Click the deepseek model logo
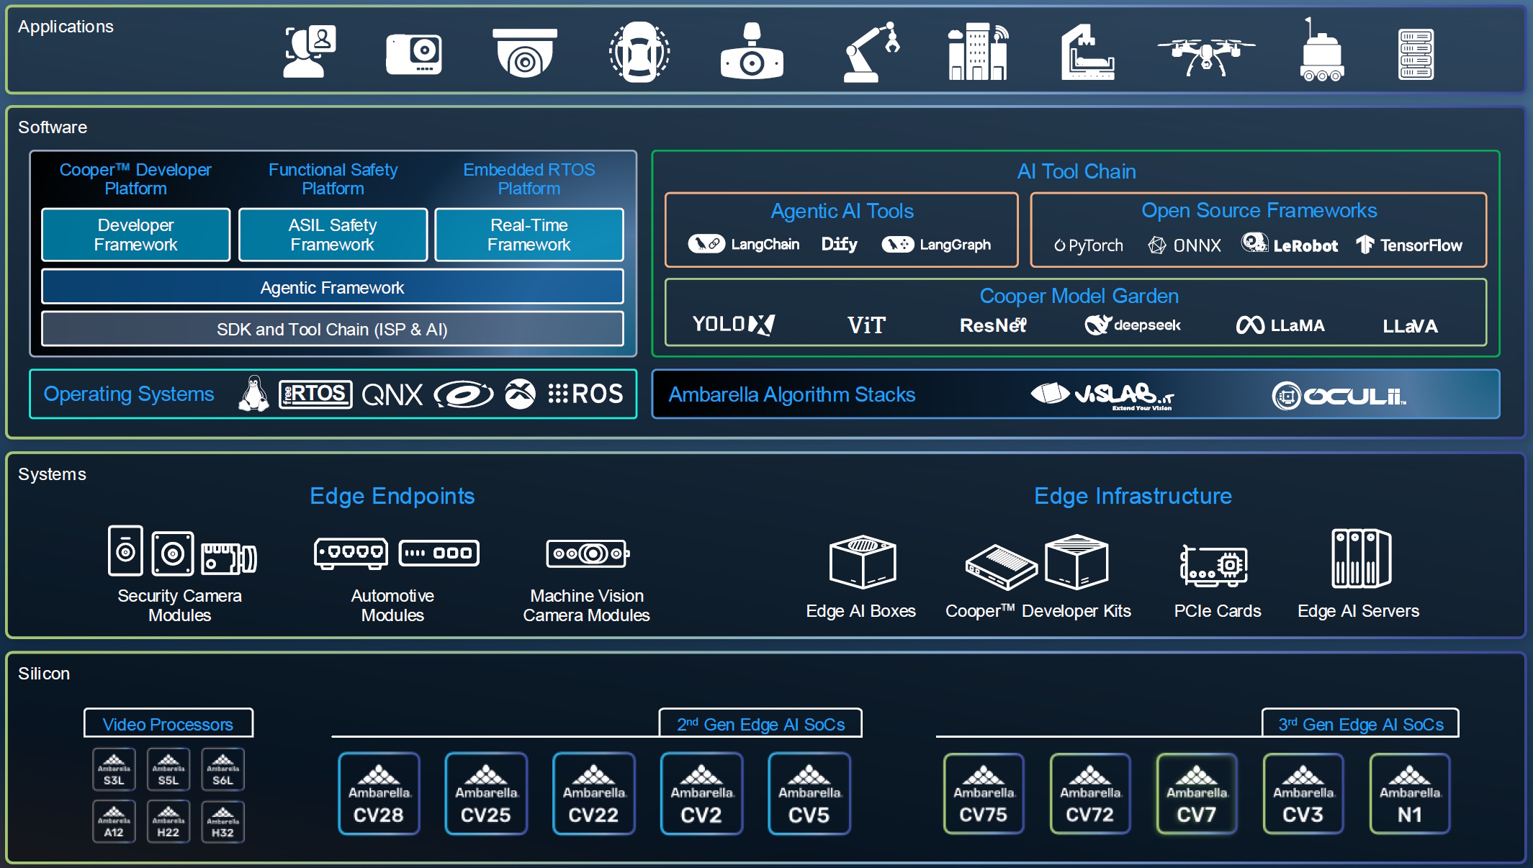Screen dimensions: 1533x868 coord(1133,325)
